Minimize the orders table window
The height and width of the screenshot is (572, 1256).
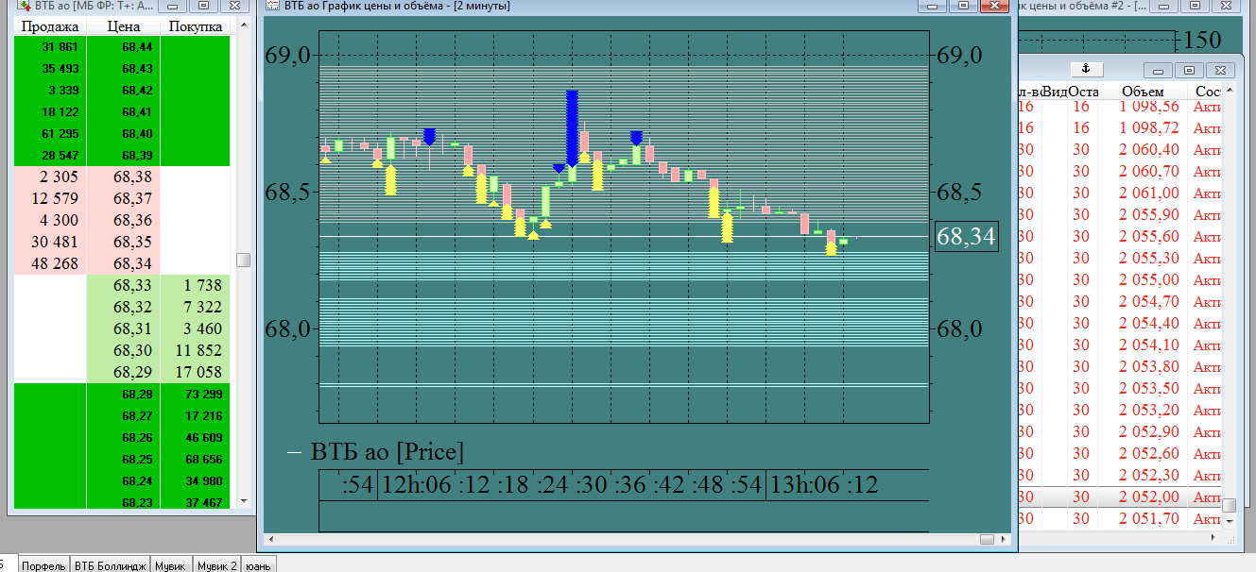(x=1159, y=70)
